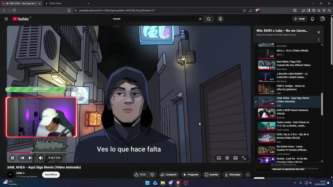Open the player settings gear

click(227, 158)
